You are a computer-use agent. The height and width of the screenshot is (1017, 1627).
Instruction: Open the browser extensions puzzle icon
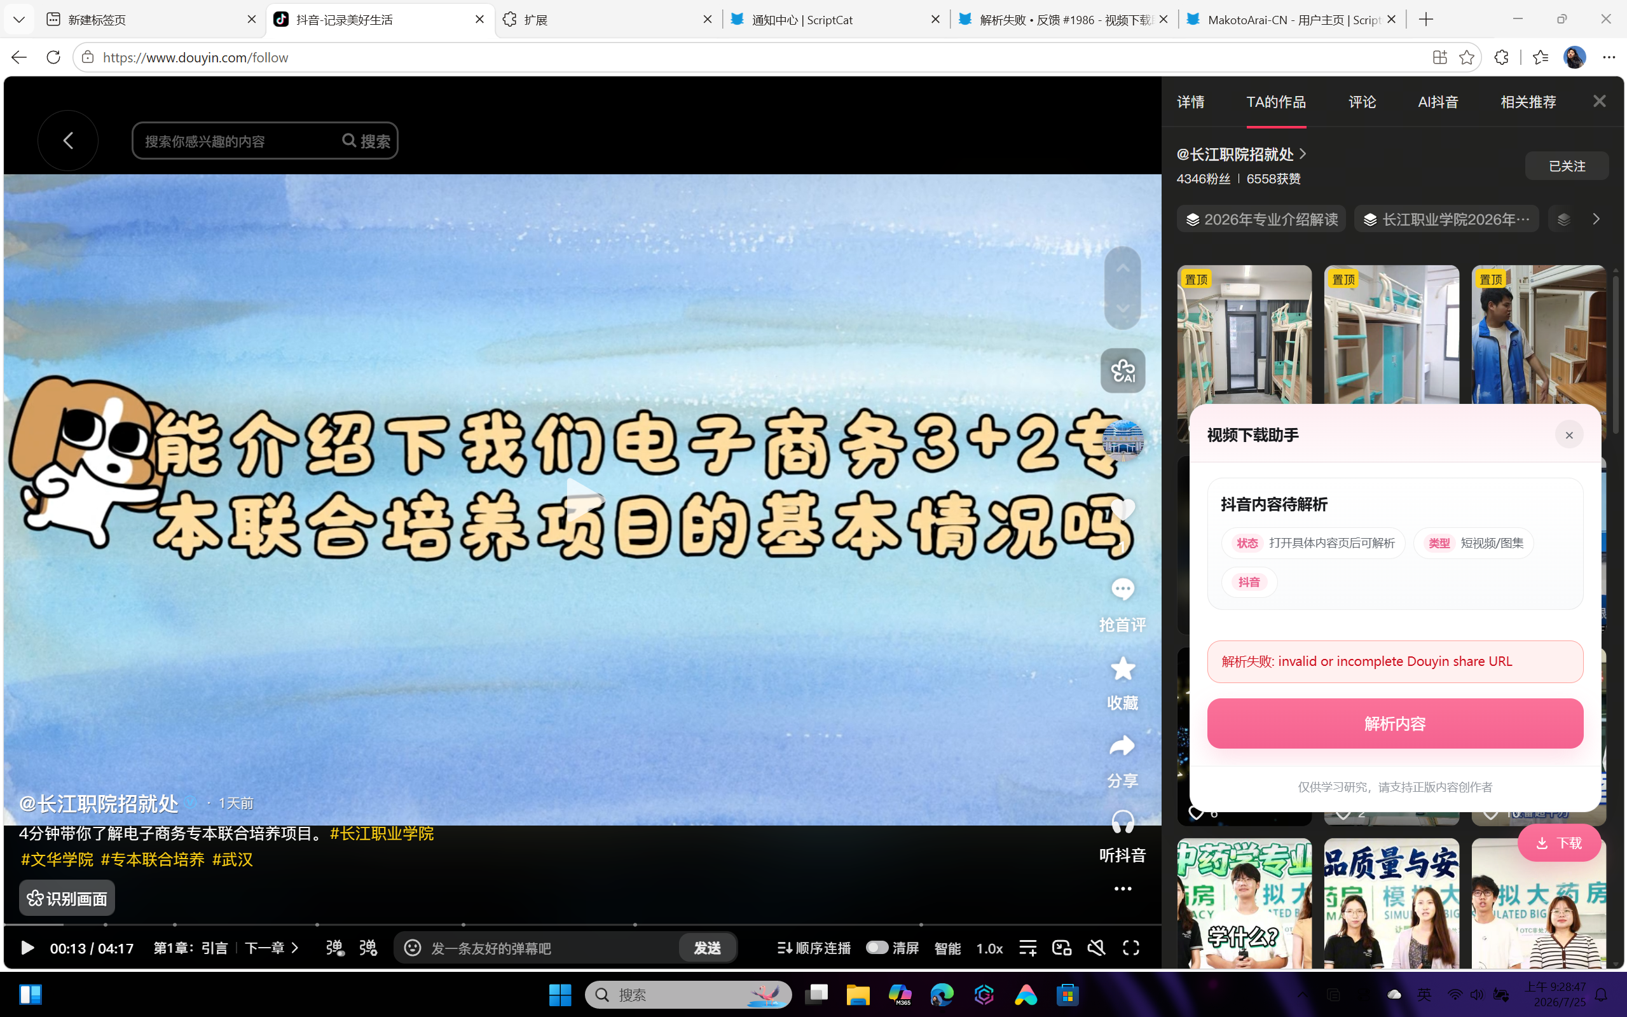[x=1501, y=57]
